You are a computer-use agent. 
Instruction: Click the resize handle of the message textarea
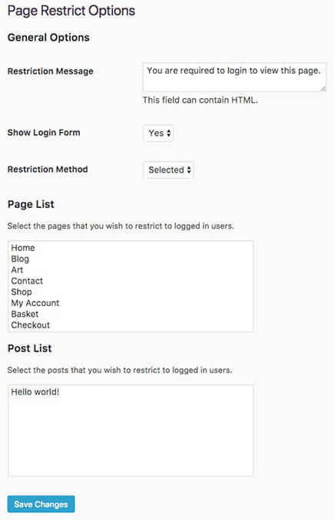pyautogui.click(x=323, y=89)
